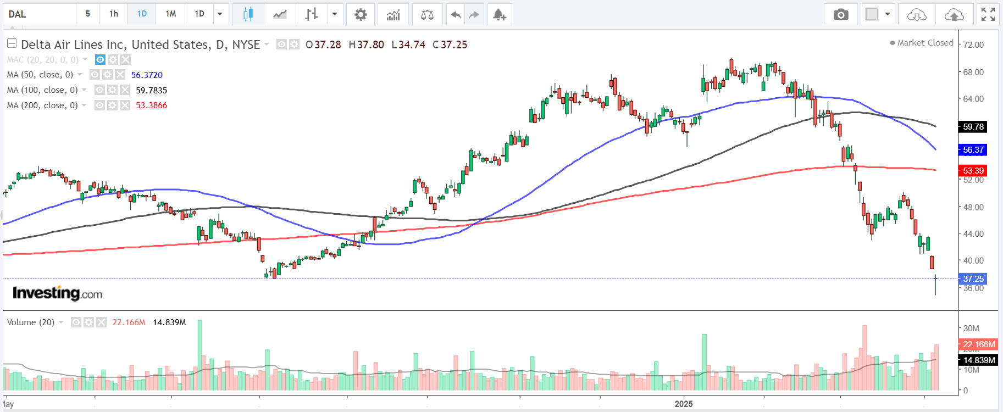Take a chart snapshot with camera
The height and width of the screenshot is (412, 1003).
point(840,14)
